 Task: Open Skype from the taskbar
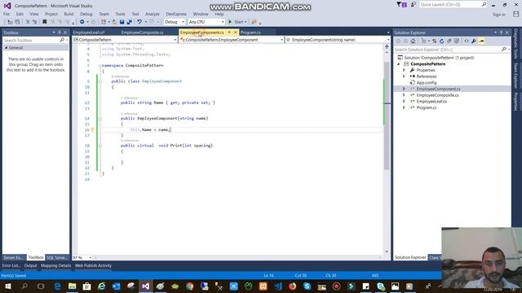point(307,286)
